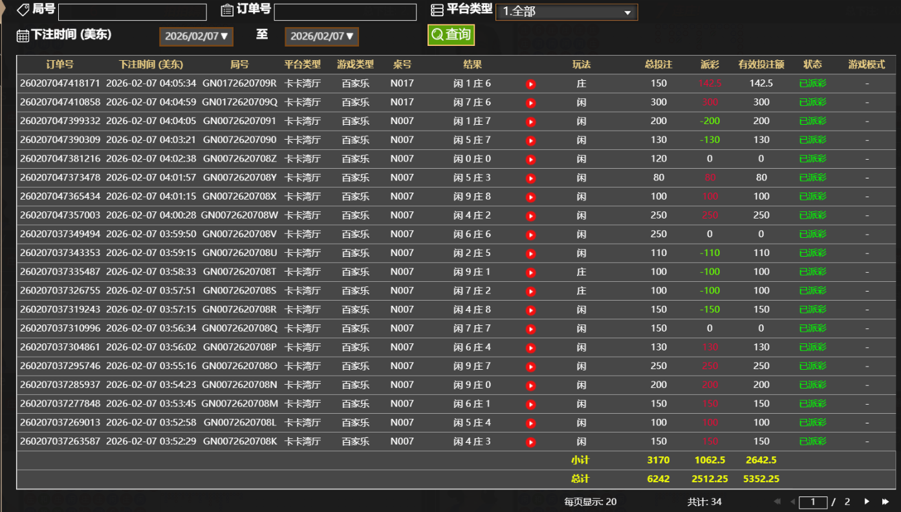Play replay for round GN0072620708V
Image resolution: width=901 pixels, height=512 pixels.
[530, 235]
